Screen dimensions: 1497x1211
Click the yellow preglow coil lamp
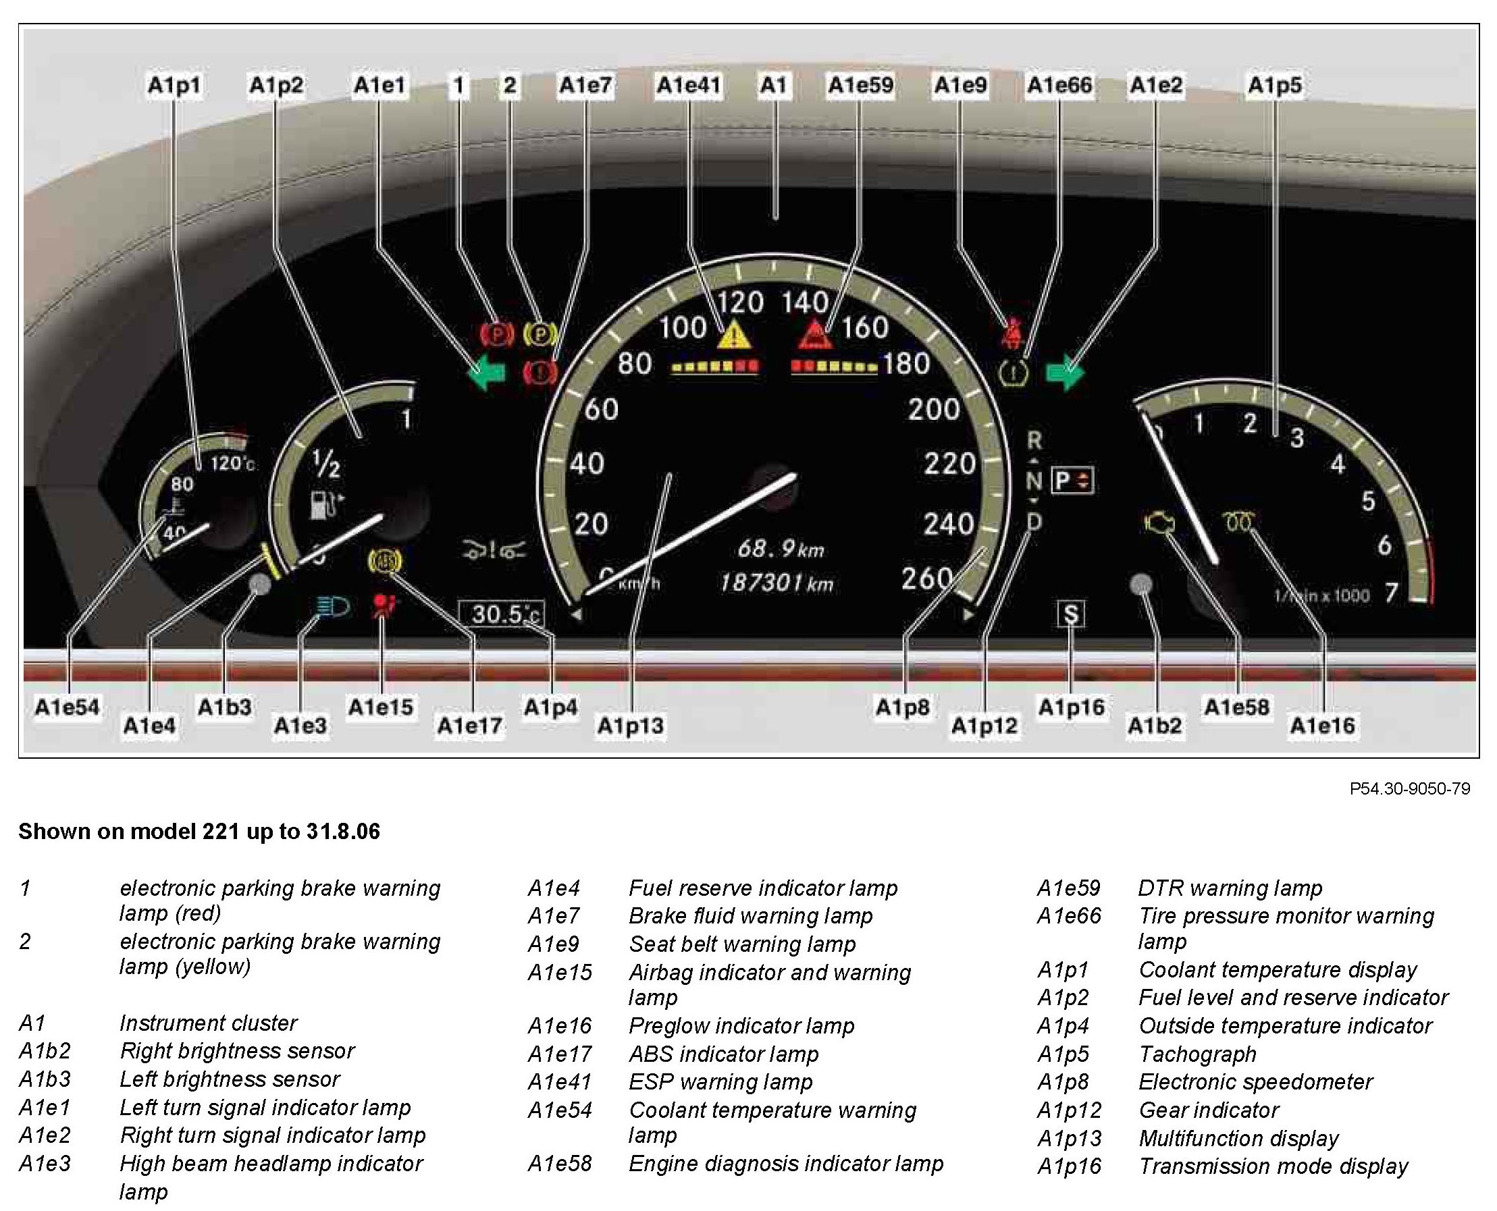click(1240, 520)
